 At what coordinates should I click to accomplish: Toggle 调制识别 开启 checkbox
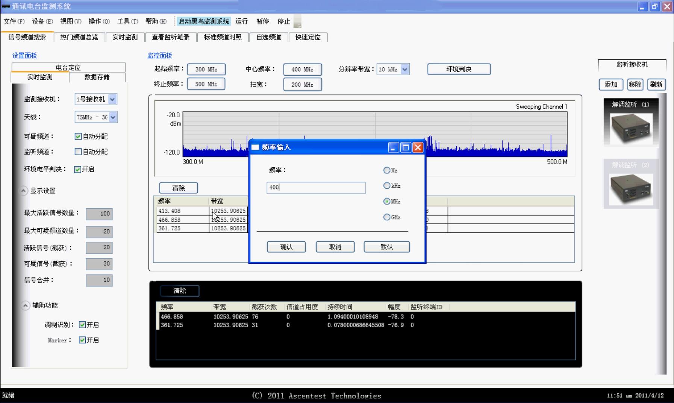pyautogui.click(x=82, y=325)
